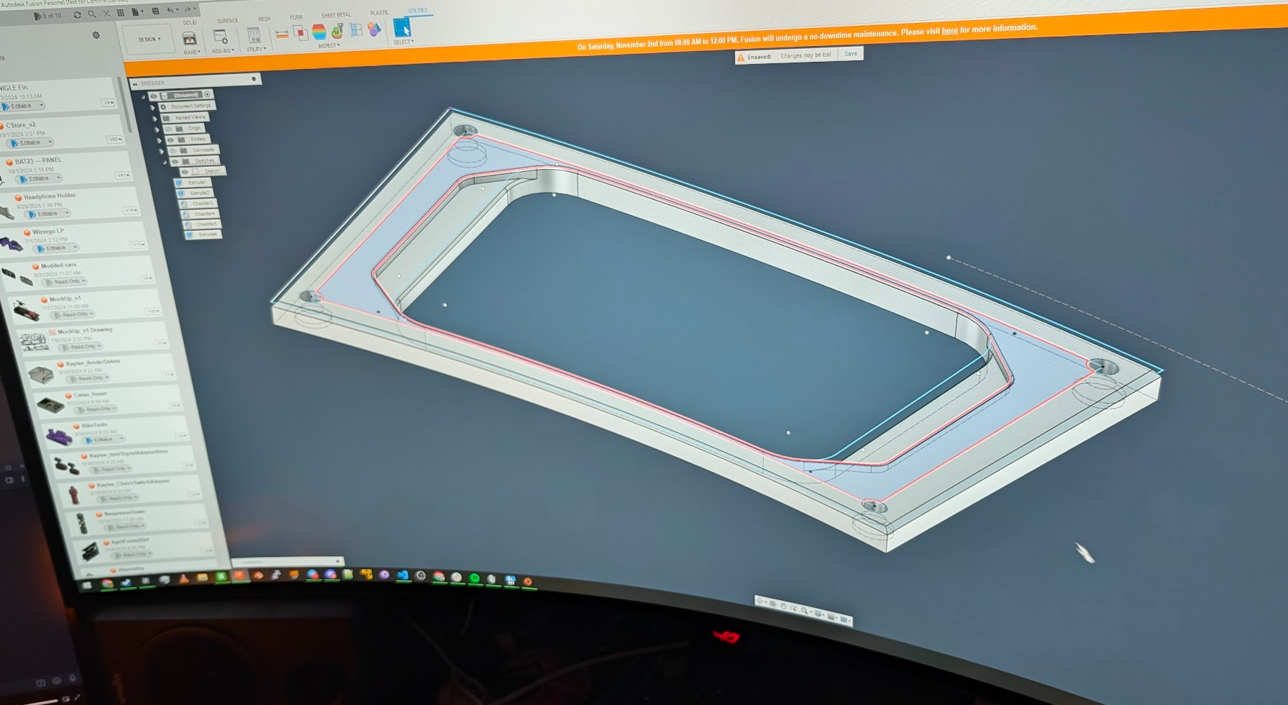
Task: Expand the Named Views node
Action: [x=155, y=118]
